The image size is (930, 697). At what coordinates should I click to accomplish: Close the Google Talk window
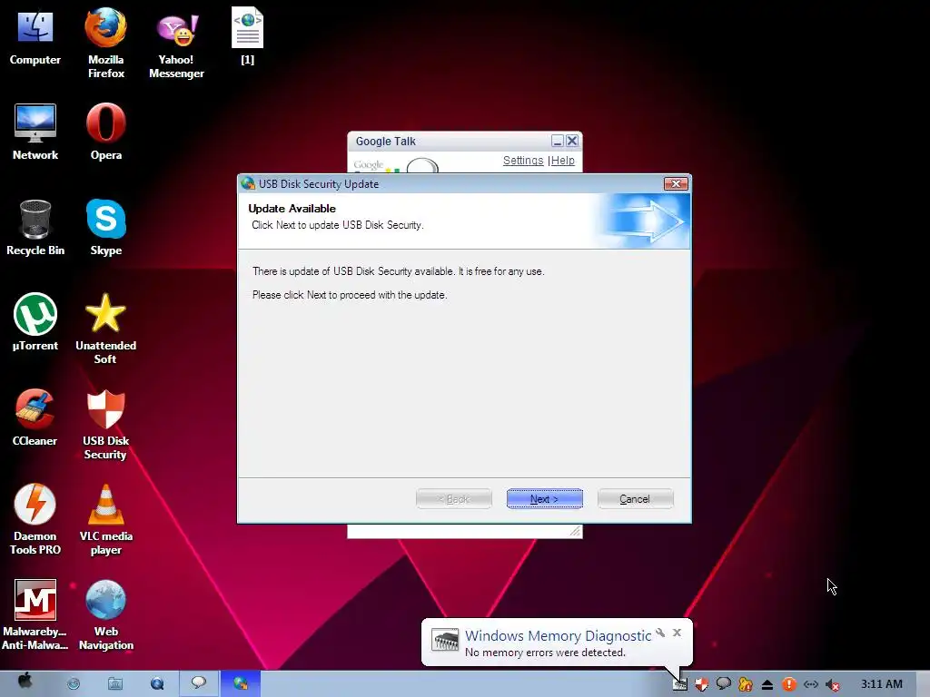coord(572,141)
